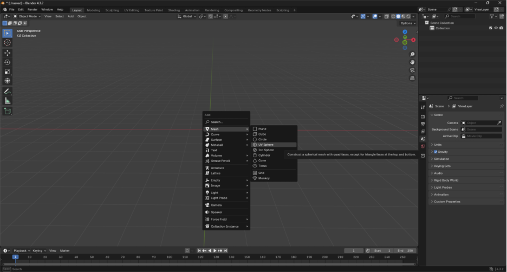Viewport: 507px width, 272px height.
Task: Toggle camera view icon in viewport
Action: (412, 70)
